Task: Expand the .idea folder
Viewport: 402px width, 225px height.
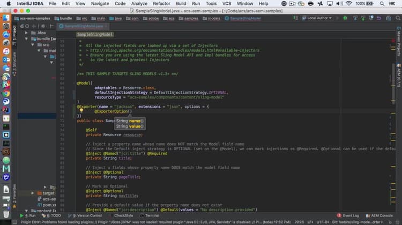Action: pos(26,33)
